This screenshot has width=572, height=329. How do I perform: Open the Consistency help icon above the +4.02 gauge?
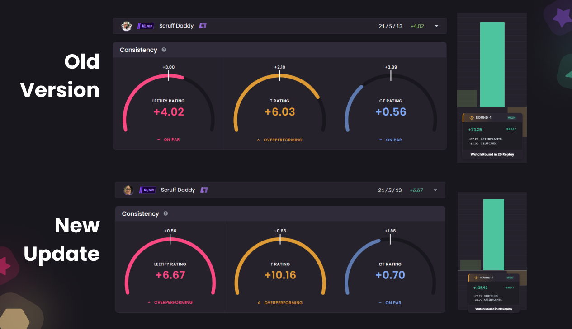[x=164, y=50]
